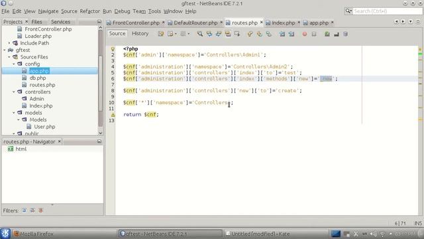Collapse the Models subfolder
424x239 pixels.
(x=19, y=119)
